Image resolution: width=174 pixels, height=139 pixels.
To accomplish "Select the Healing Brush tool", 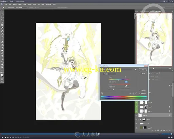I will pos(2,31).
